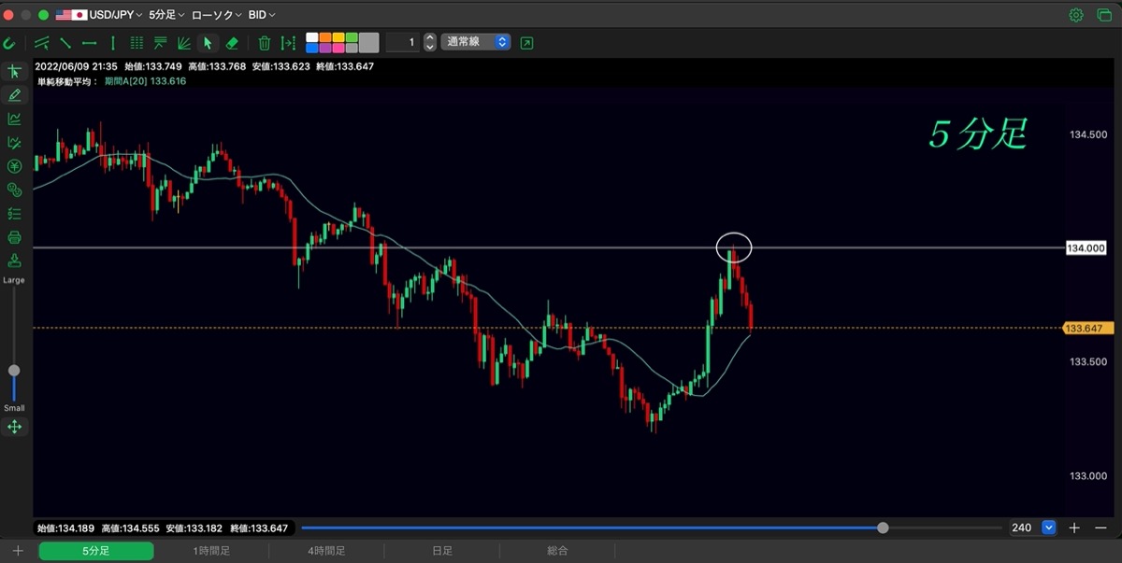This screenshot has height=563, width=1122.
Task: Open the line chart indicator icon
Action: 14,119
